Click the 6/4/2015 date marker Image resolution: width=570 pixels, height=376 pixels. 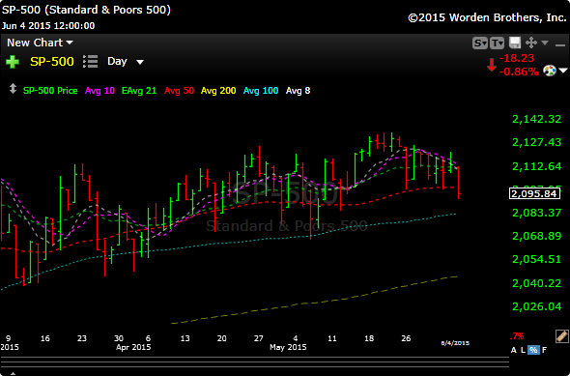click(455, 343)
